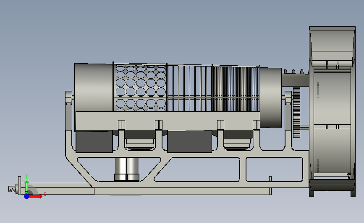Click the blue Z axis dot of the triad

(27, 196)
